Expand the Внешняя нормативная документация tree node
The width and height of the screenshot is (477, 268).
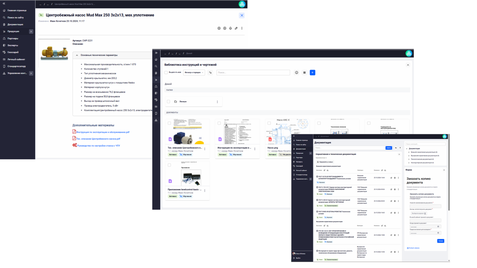pyautogui.click(x=409, y=152)
